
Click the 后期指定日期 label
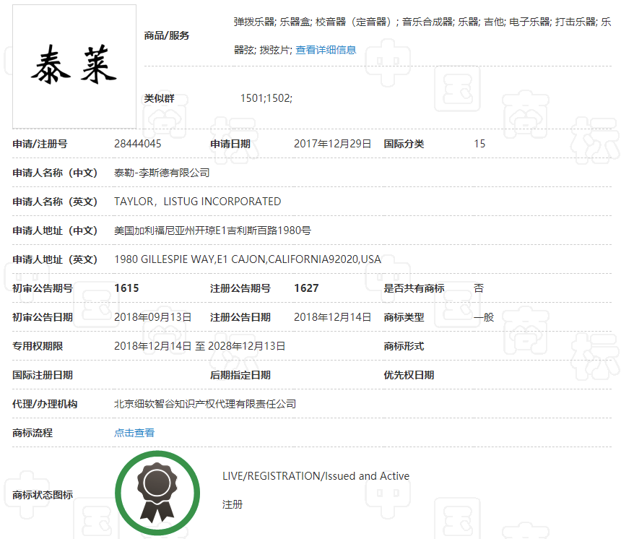point(240,375)
